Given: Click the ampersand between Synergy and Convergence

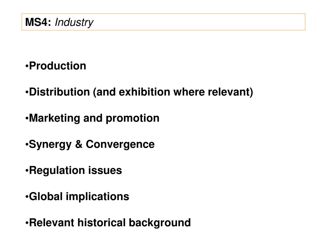Looking at the screenshot, I should click(x=79, y=144).
